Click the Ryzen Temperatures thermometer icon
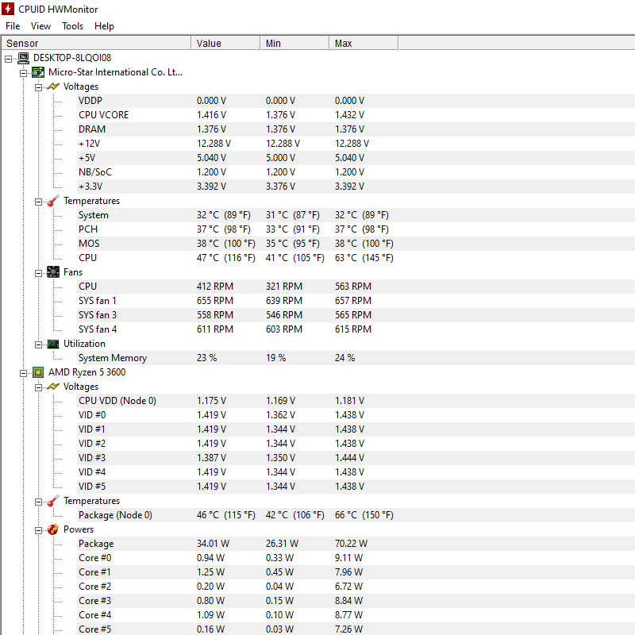 pyautogui.click(x=53, y=501)
